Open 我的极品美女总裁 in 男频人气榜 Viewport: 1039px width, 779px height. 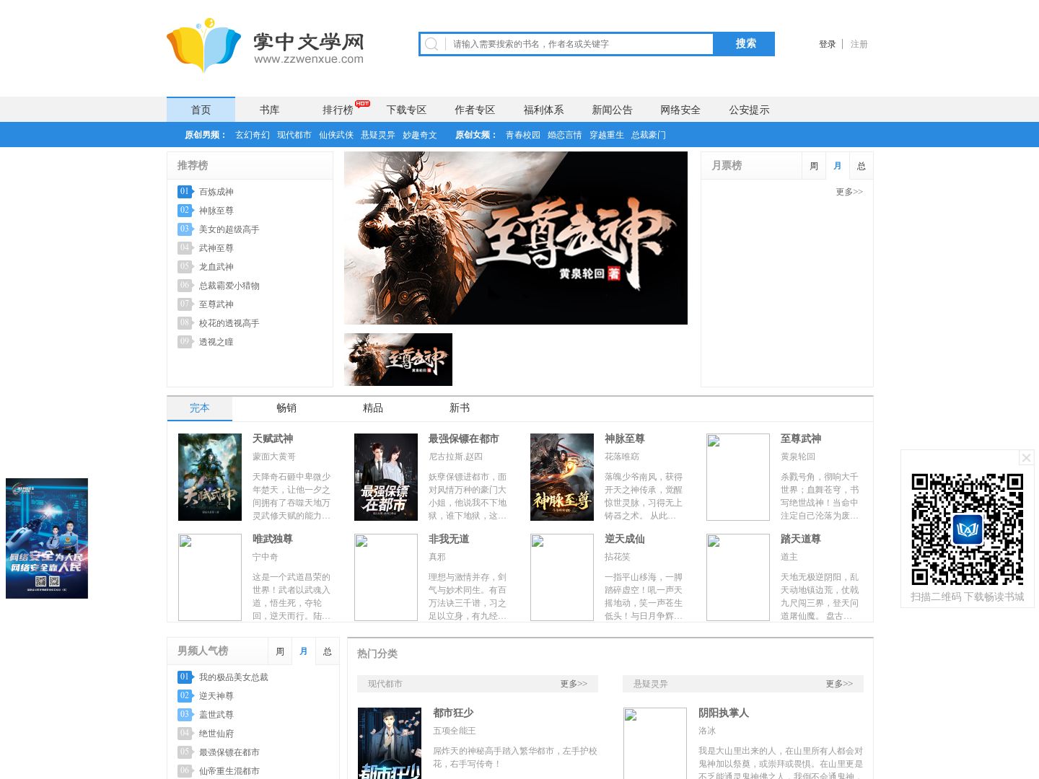pos(234,677)
